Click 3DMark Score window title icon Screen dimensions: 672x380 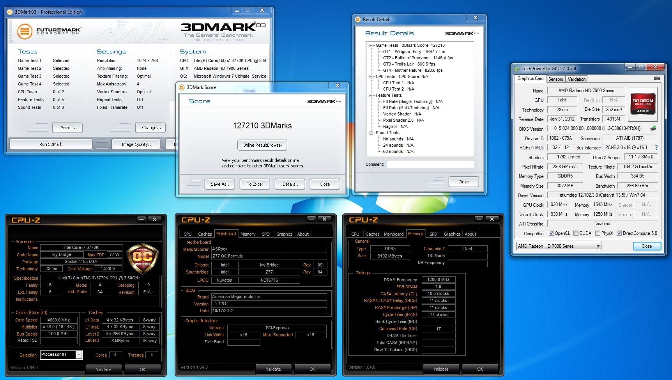point(182,87)
